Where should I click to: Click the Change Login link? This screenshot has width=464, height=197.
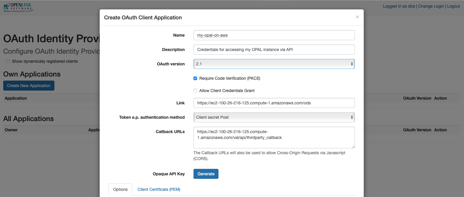(431, 6)
